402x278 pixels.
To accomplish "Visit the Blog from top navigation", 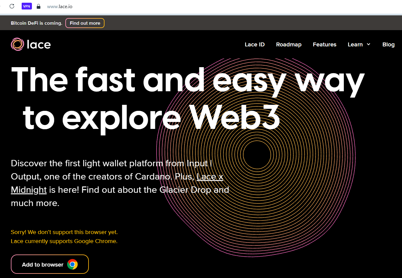I will tap(388, 45).
